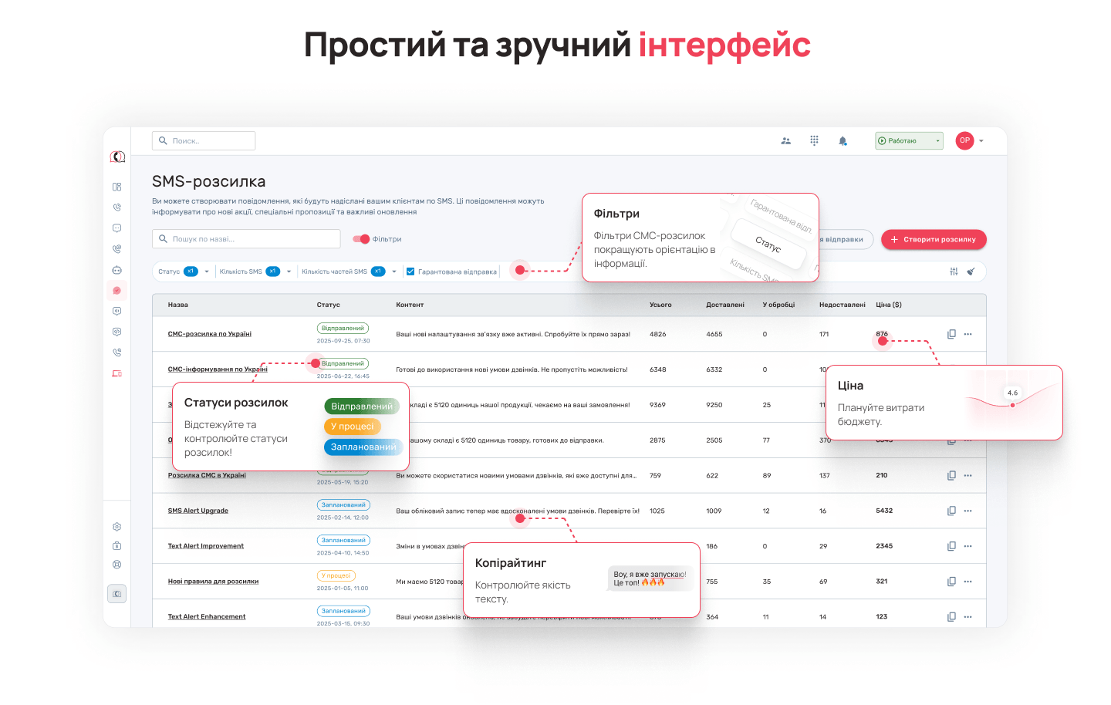Click the 'x1' badge on 'Статус' filter
The image size is (1111, 705).
point(191,272)
